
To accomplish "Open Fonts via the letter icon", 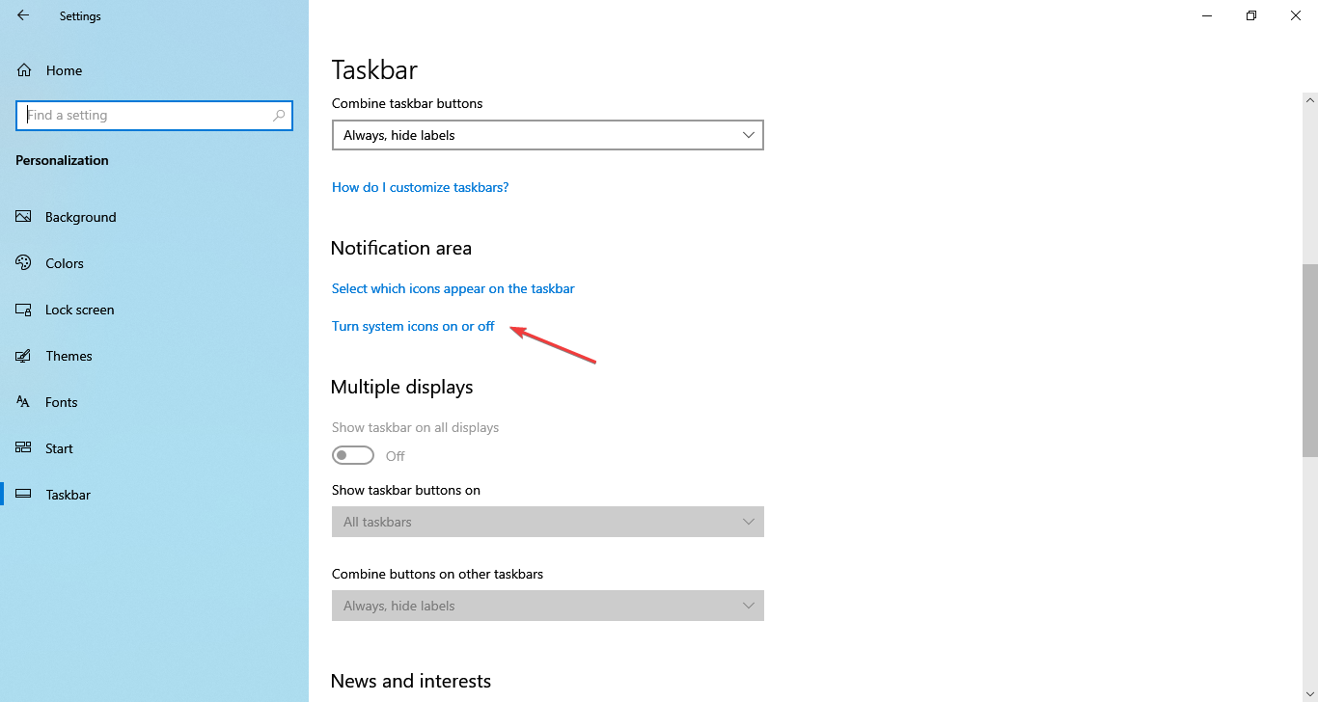I will (x=24, y=402).
